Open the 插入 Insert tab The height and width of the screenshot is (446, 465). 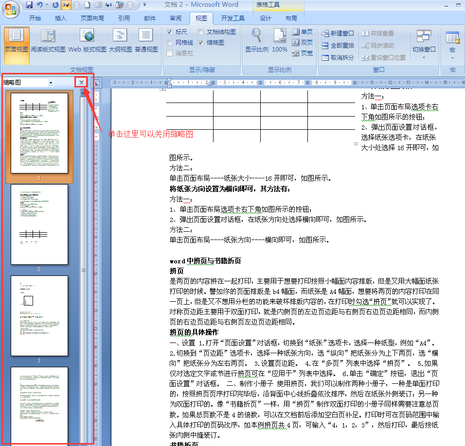[x=60, y=18]
